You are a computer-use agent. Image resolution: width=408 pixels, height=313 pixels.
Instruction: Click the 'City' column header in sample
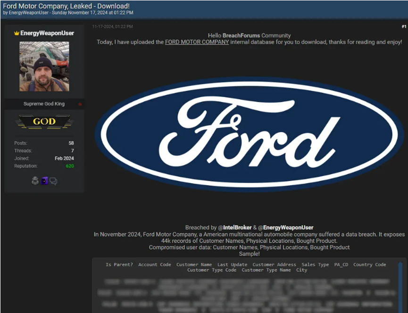[x=301, y=270]
